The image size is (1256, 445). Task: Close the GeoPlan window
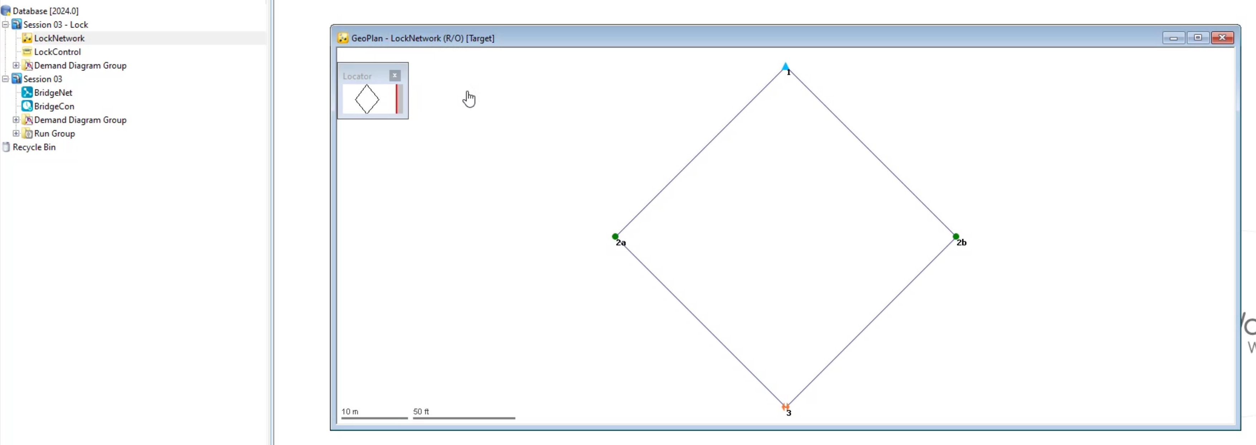click(x=1222, y=38)
